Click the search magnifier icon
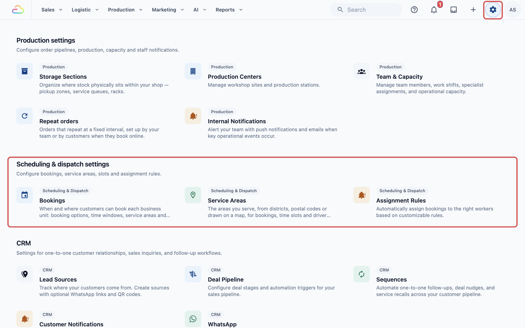The height and width of the screenshot is (328, 525). pos(340,10)
